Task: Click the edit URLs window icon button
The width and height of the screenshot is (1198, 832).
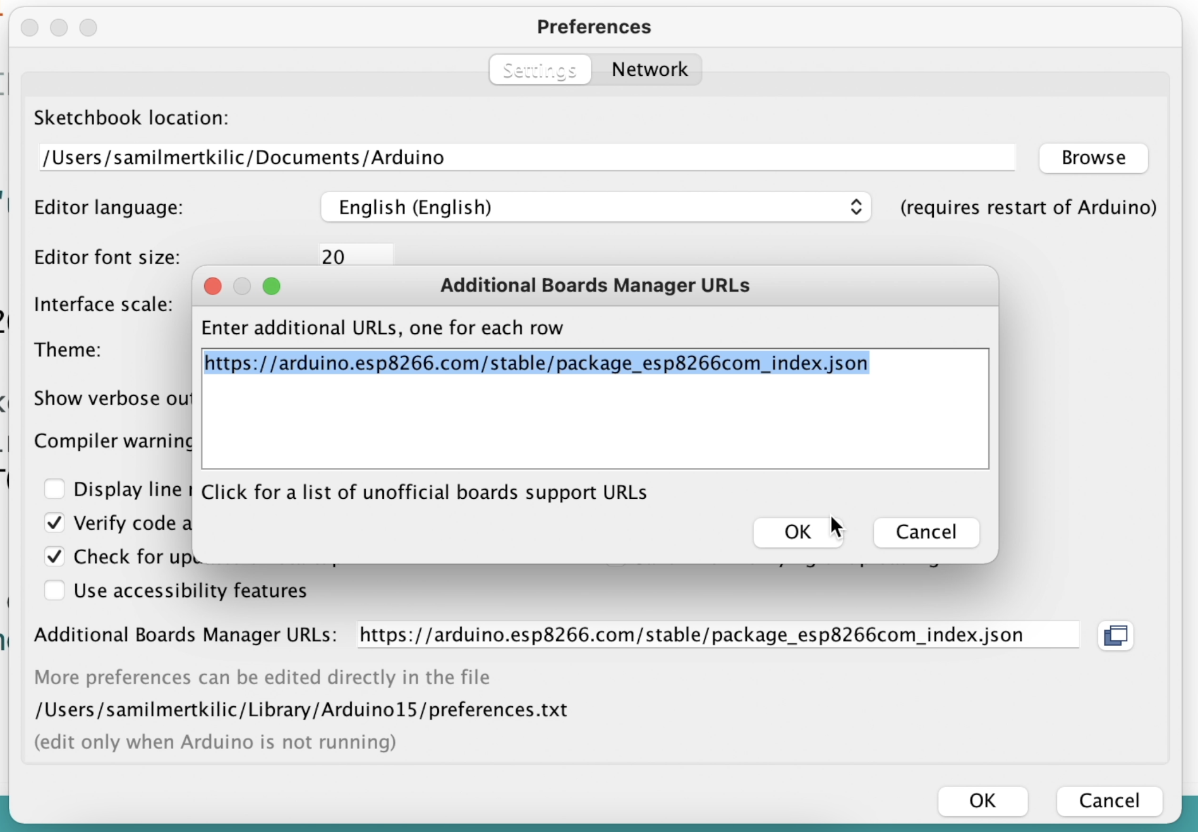Action: pyautogui.click(x=1115, y=635)
